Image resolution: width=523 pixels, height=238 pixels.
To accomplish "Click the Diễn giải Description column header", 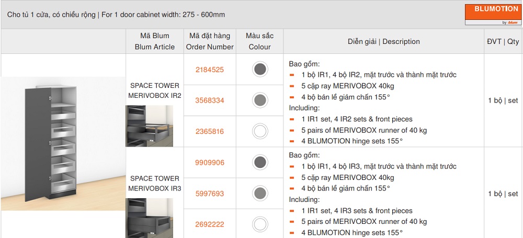I will coord(383,41).
